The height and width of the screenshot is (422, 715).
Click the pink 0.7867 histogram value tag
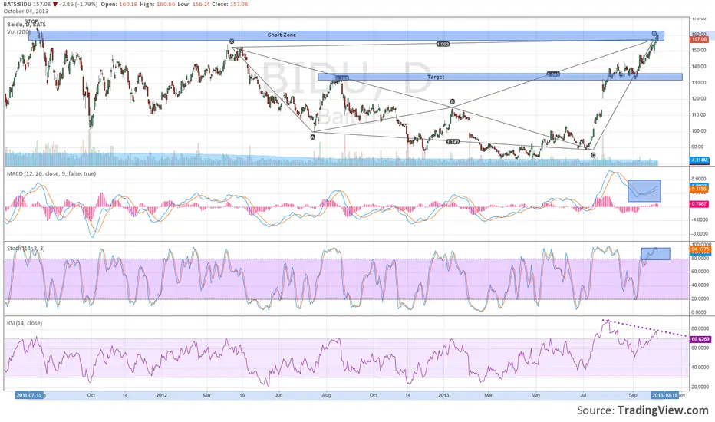coord(699,204)
